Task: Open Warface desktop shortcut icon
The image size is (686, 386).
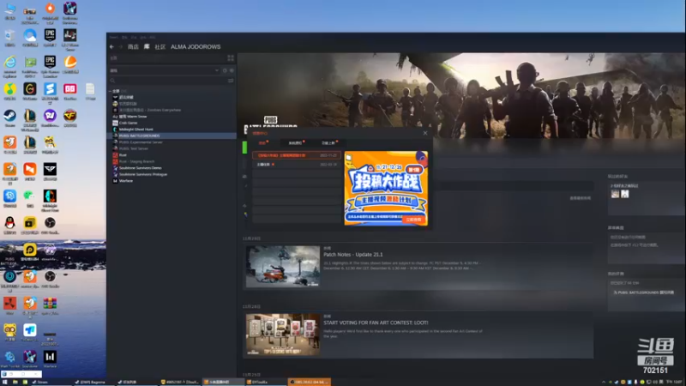Action: pos(50,357)
